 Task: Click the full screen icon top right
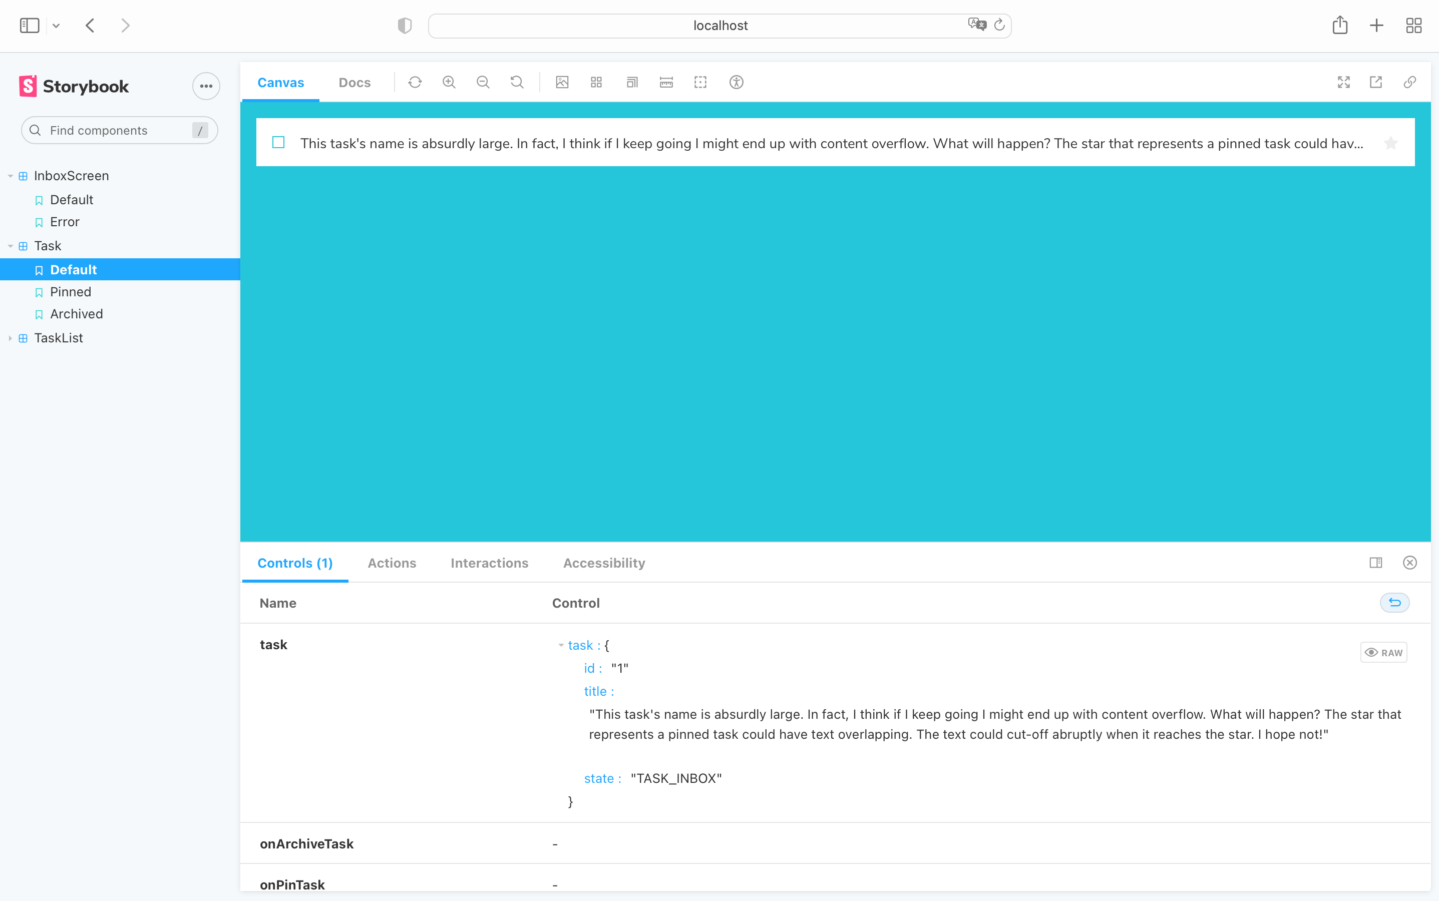click(x=1343, y=82)
